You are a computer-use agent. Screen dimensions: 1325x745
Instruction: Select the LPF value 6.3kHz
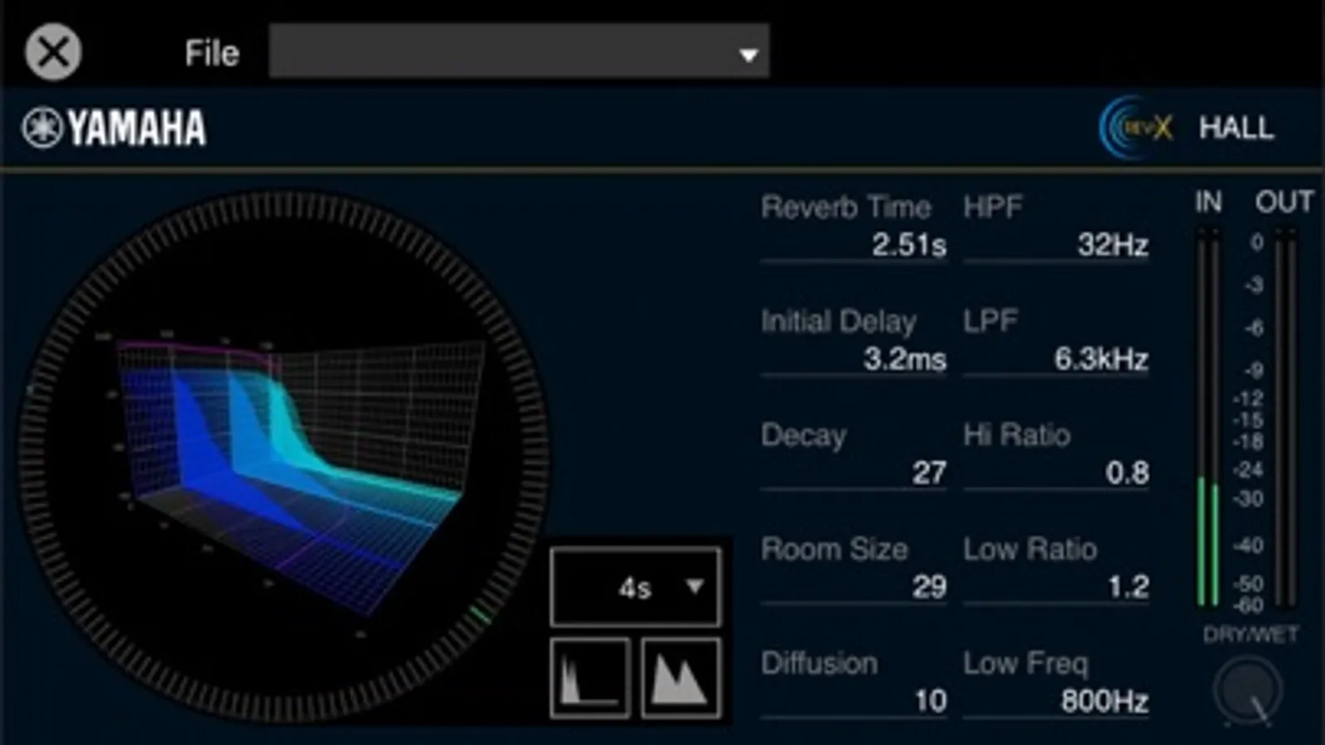(x=1100, y=359)
